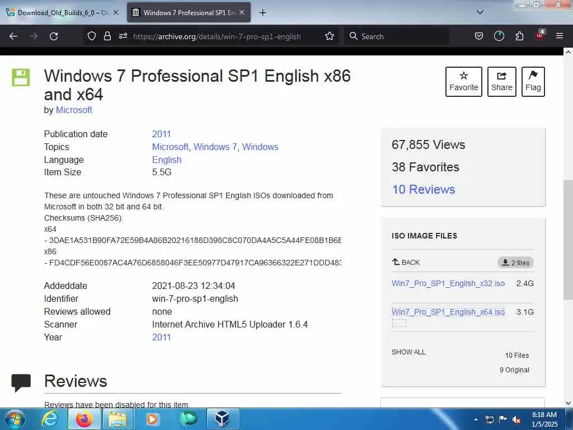Viewport: 573px width, 430px height.
Task: Click the muted volume tray icon
Action: 516,419
